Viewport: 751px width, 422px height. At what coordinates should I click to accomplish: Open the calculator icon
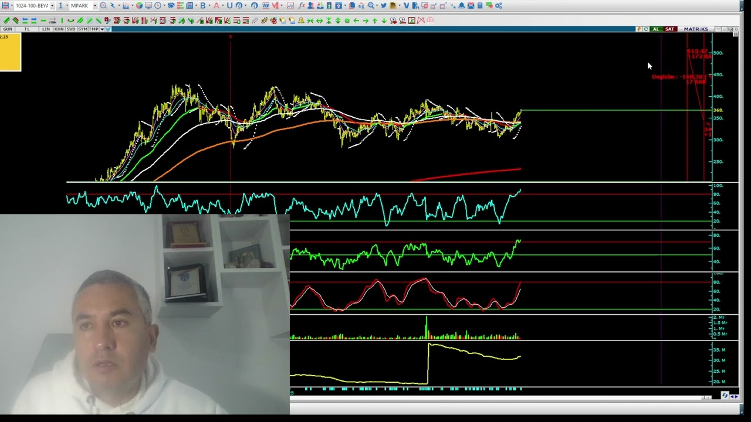click(x=480, y=6)
